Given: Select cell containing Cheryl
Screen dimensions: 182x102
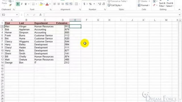Looking at the screenshot, I should (12, 48).
